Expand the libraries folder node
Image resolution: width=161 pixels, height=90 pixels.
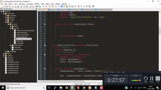coord(6,18)
